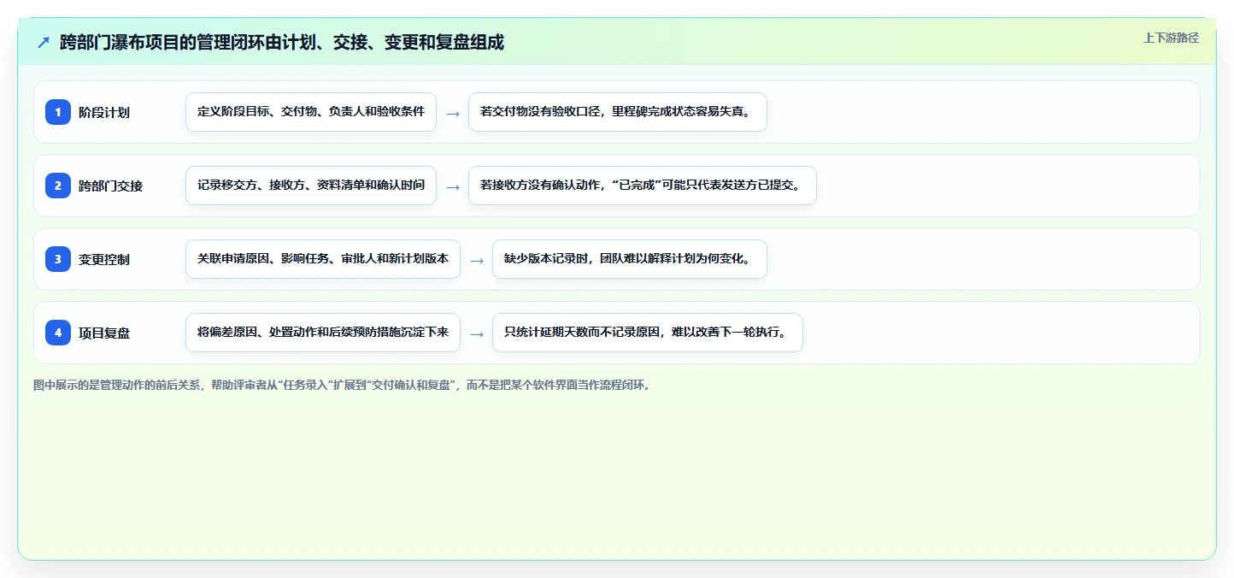Click the title 跨部门瀑布项目的管理闭环

coord(282,43)
